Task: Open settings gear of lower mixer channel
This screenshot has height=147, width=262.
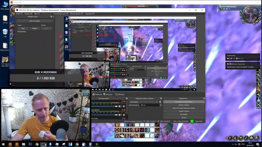Action: click(x=124, y=115)
